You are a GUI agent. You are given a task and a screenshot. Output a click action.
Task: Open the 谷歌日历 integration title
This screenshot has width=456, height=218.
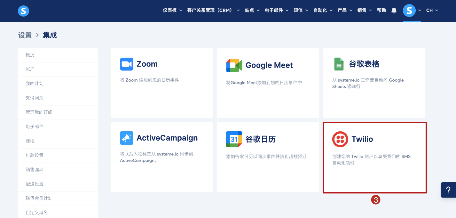click(x=261, y=139)
